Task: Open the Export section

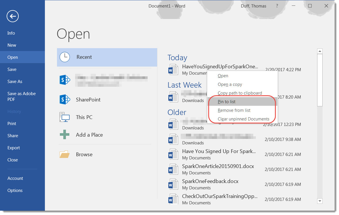Action: coord(14,148)
